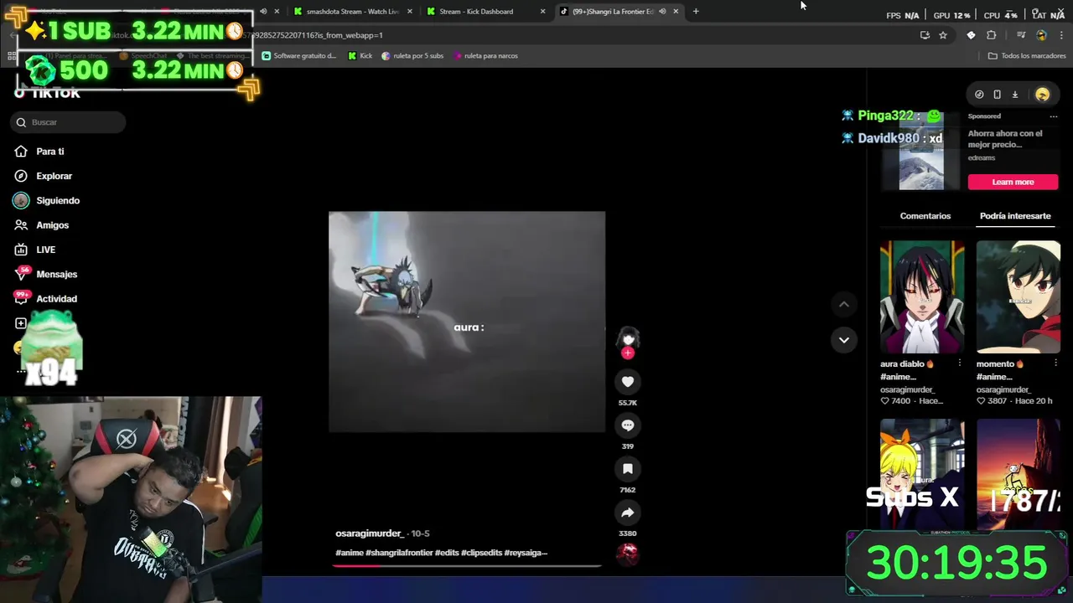Mute the Shangri La Frontier tab audio
The width and height of the screenshot is (1073, 603).
[x=662, y=12]
